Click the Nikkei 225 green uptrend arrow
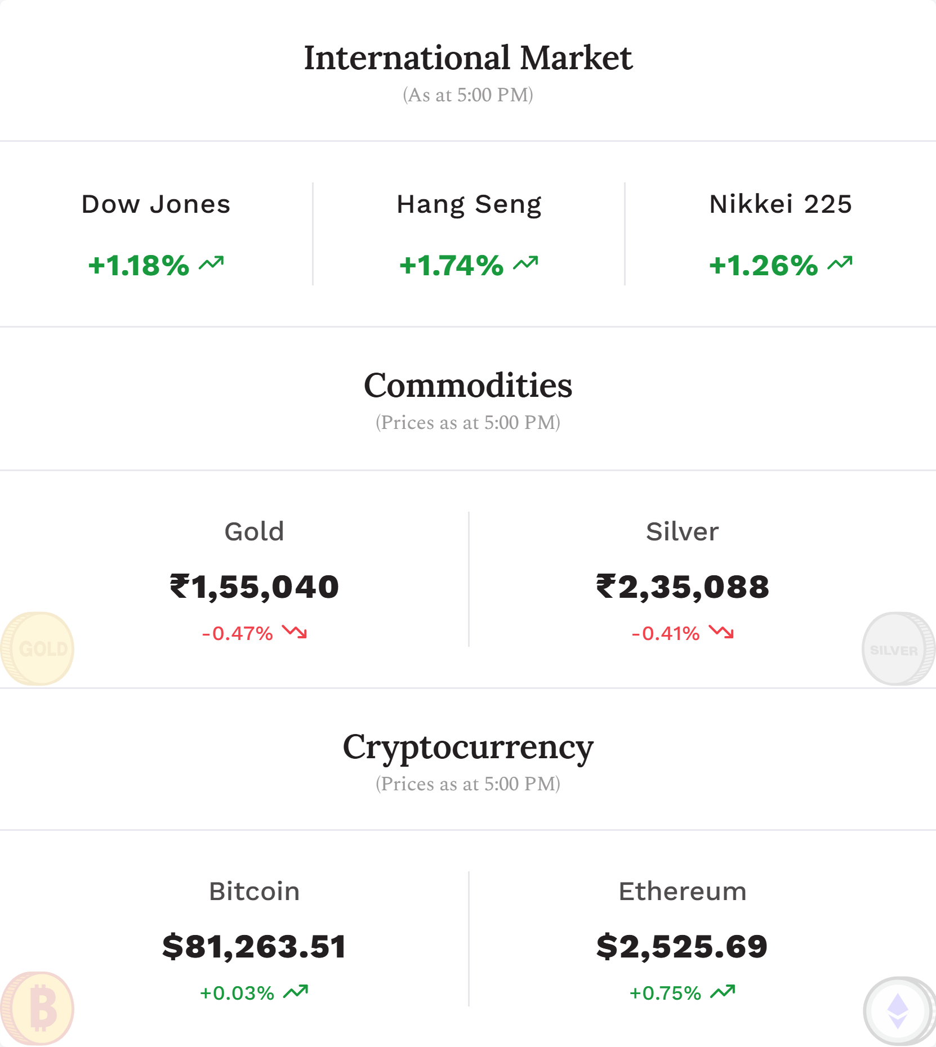This screenshot has width=936, height=1047. click(x=840, y=263)
